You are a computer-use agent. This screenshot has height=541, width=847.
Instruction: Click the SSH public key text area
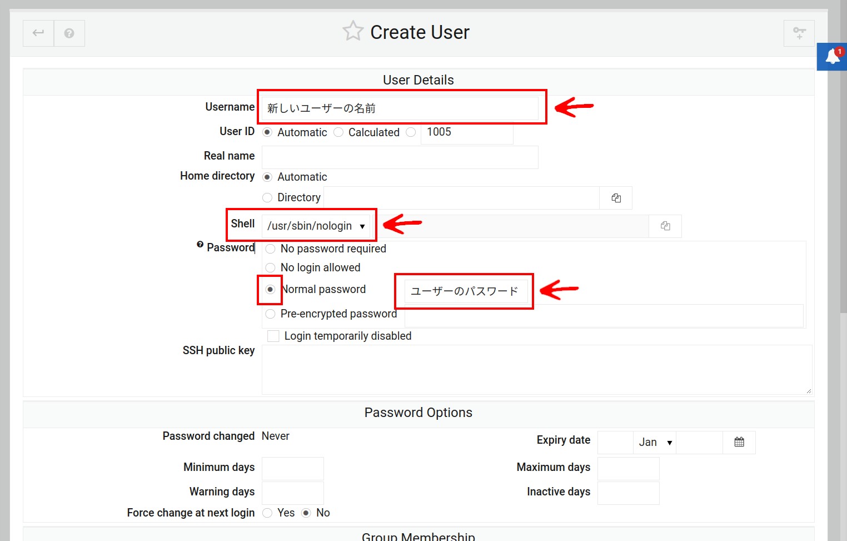point(536,370)
